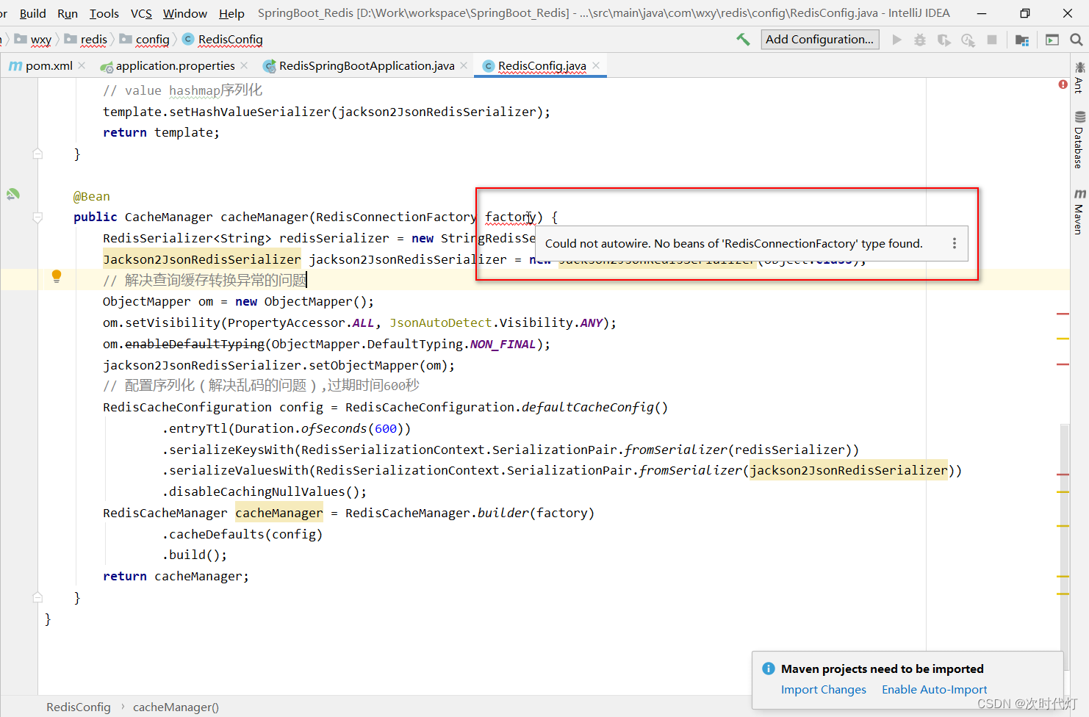Click a yellow warning stripe on the scrollbar
Screen dimensions: 1089x717
(x=1063, y=339)
